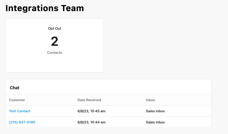Open the Opt Out contacts card
The height and width of the screenshot is (134, 228).
(x=55, y=64)
